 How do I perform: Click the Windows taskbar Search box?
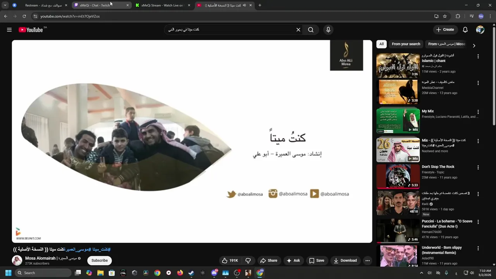43,273
